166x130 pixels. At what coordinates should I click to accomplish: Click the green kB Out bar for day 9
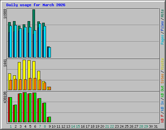(50, 120)
